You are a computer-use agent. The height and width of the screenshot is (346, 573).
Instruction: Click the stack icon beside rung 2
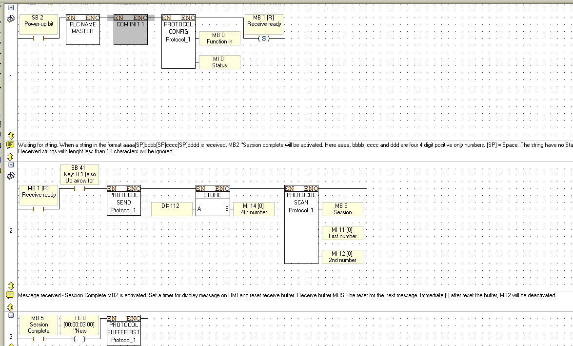click(11, 176)
